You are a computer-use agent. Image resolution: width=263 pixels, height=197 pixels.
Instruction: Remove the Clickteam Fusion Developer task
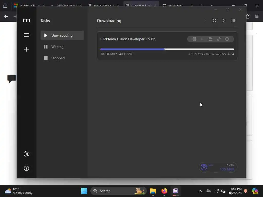click(202, 39)
